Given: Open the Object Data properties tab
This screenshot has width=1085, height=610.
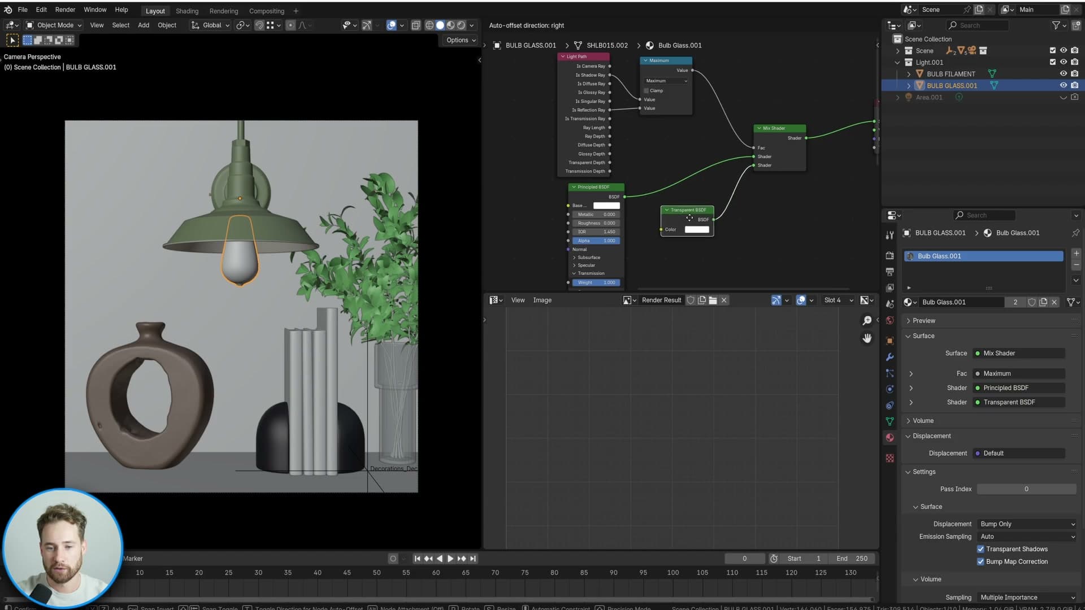Looking at the screenshot, I should [889, 421].
